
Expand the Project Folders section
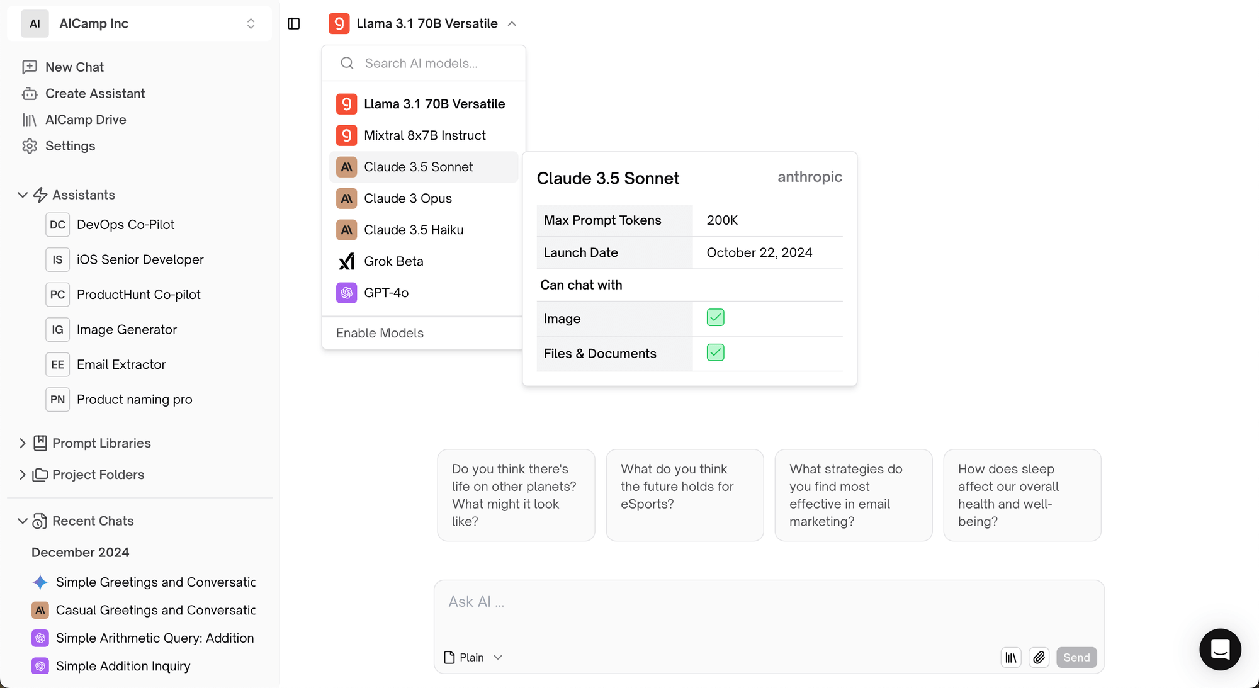tap(23, 475)
